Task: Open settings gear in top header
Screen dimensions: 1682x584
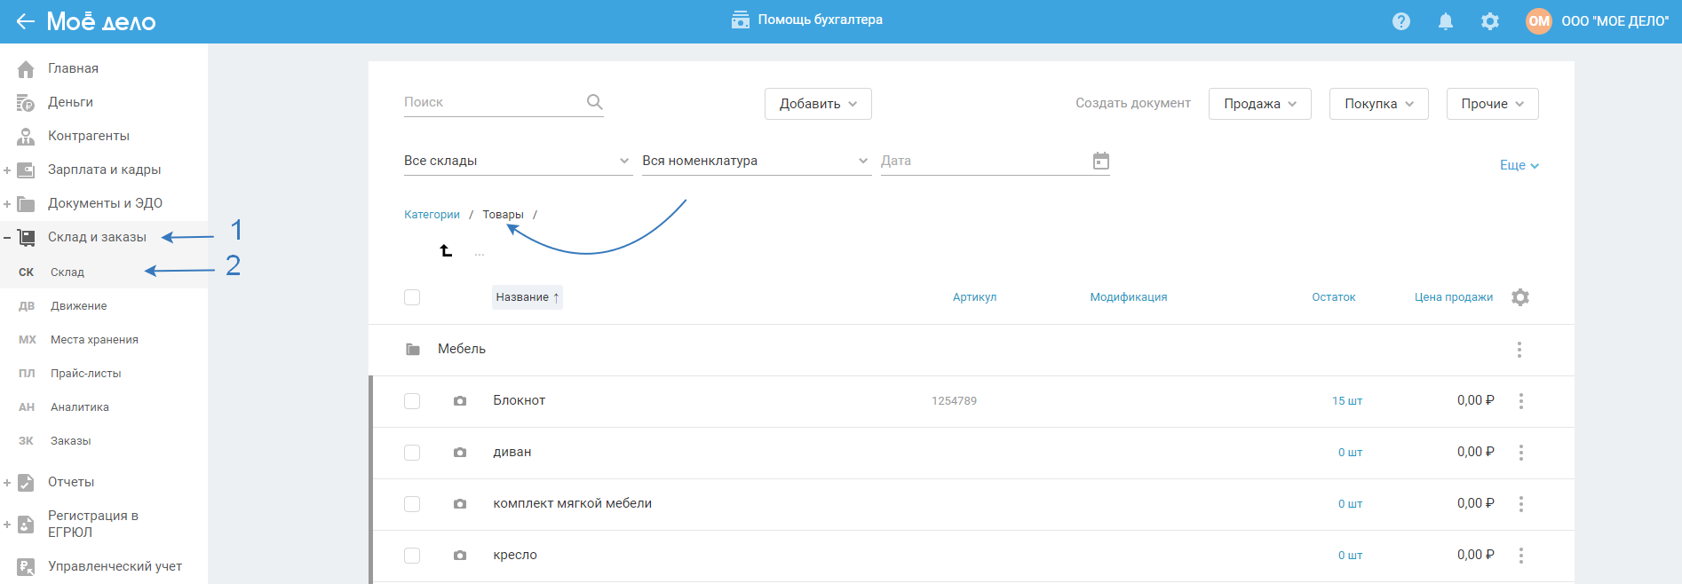Action: 1489,21
